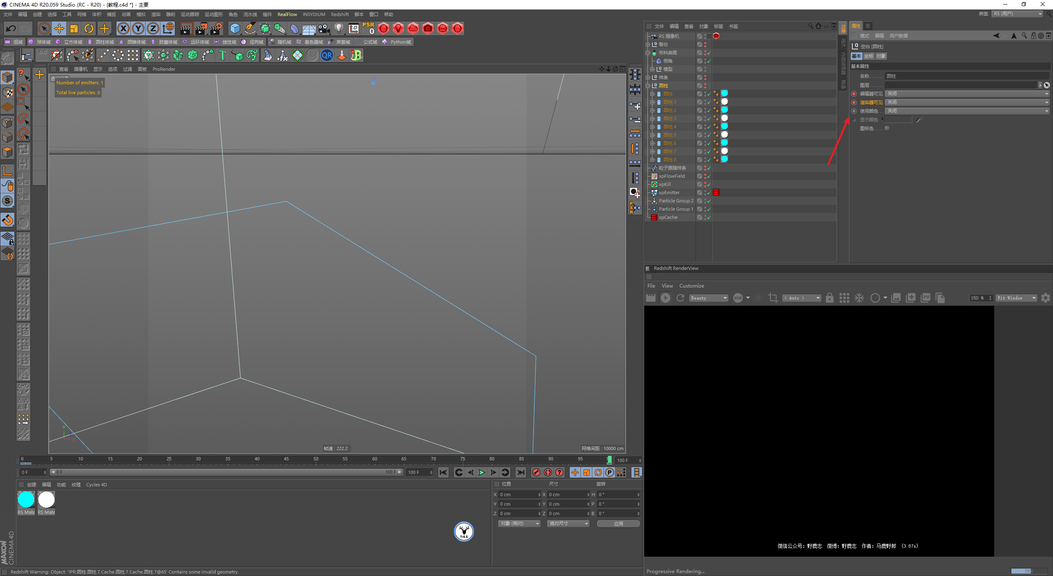Jump to the start of the animation
The height and width of the screenshot is (576, 1053).
pyautogui.click(x=443, y=472)
